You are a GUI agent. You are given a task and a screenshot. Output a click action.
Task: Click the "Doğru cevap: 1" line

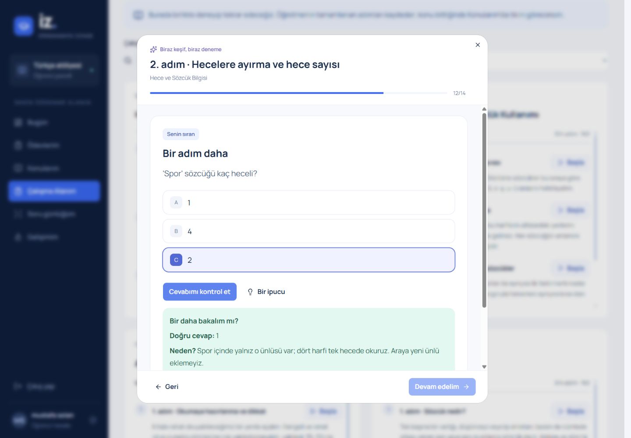(194, 336)
